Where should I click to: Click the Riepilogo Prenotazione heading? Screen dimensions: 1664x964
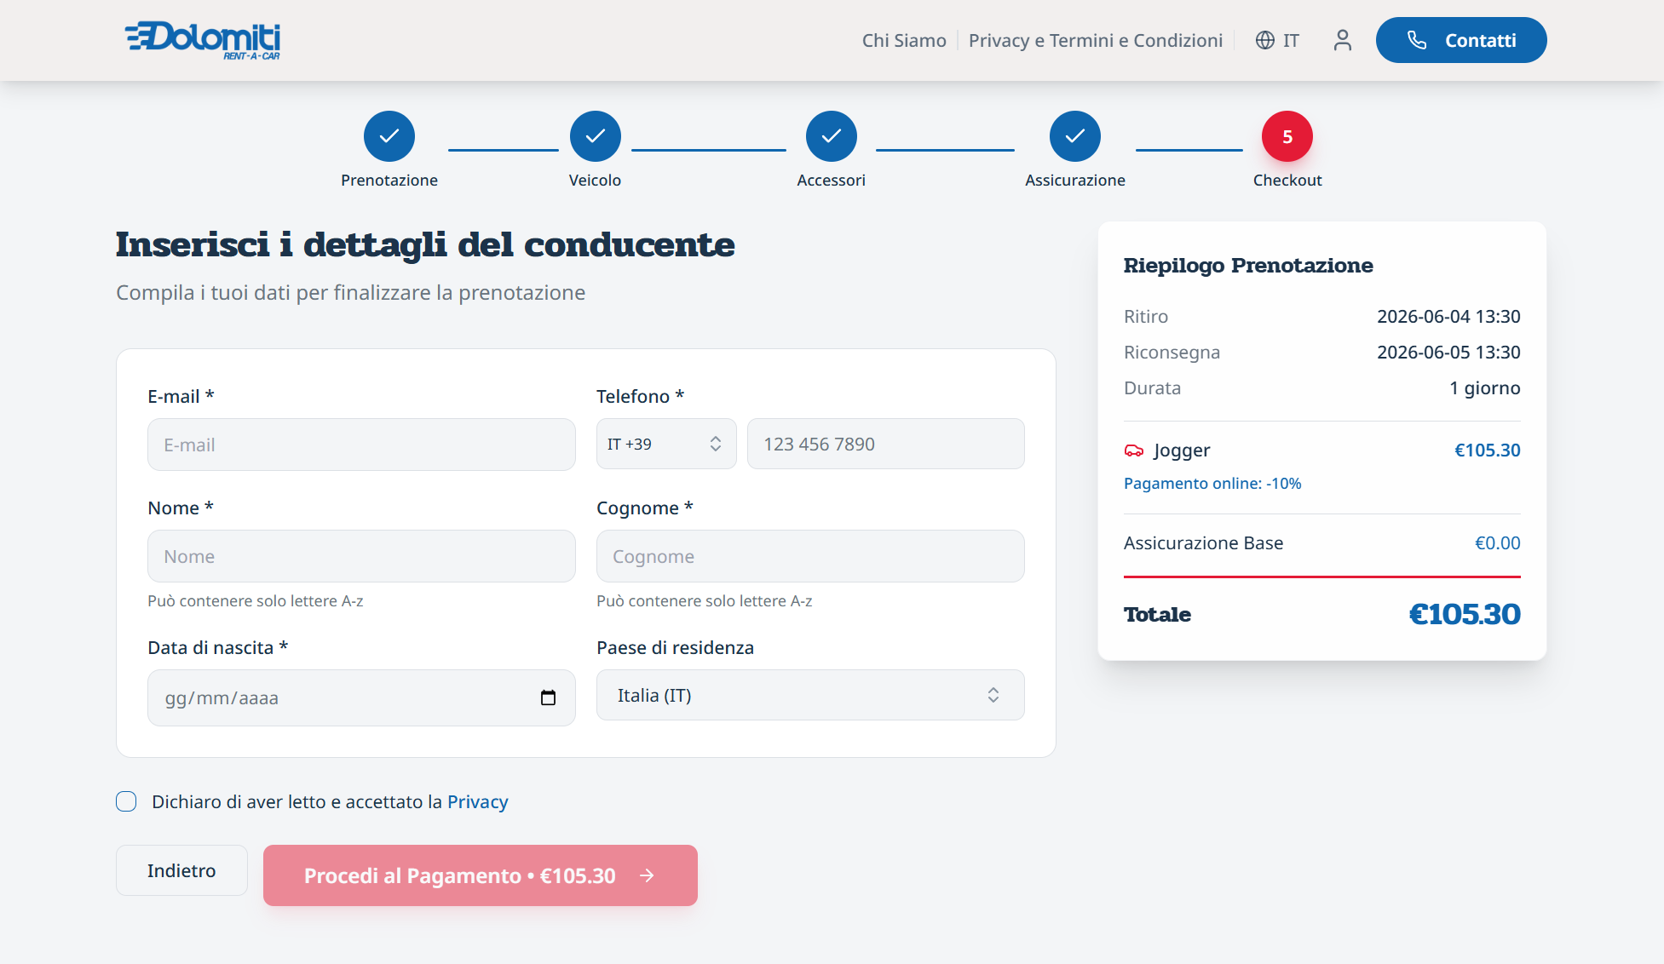(x=1248, y=265)
